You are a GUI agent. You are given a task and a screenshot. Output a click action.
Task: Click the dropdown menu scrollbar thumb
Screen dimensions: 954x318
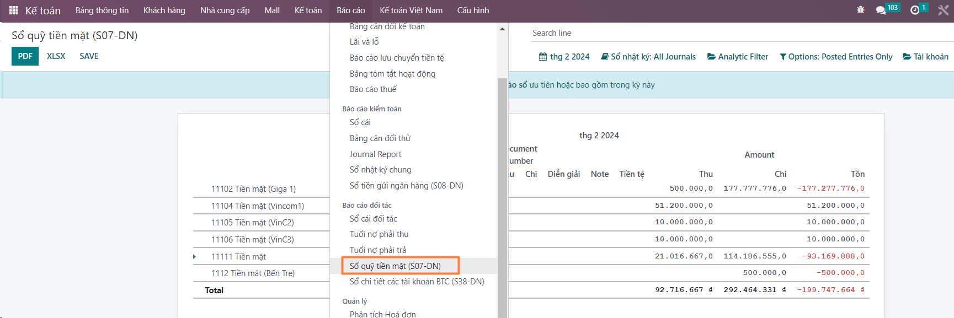[x=502, y=198]
